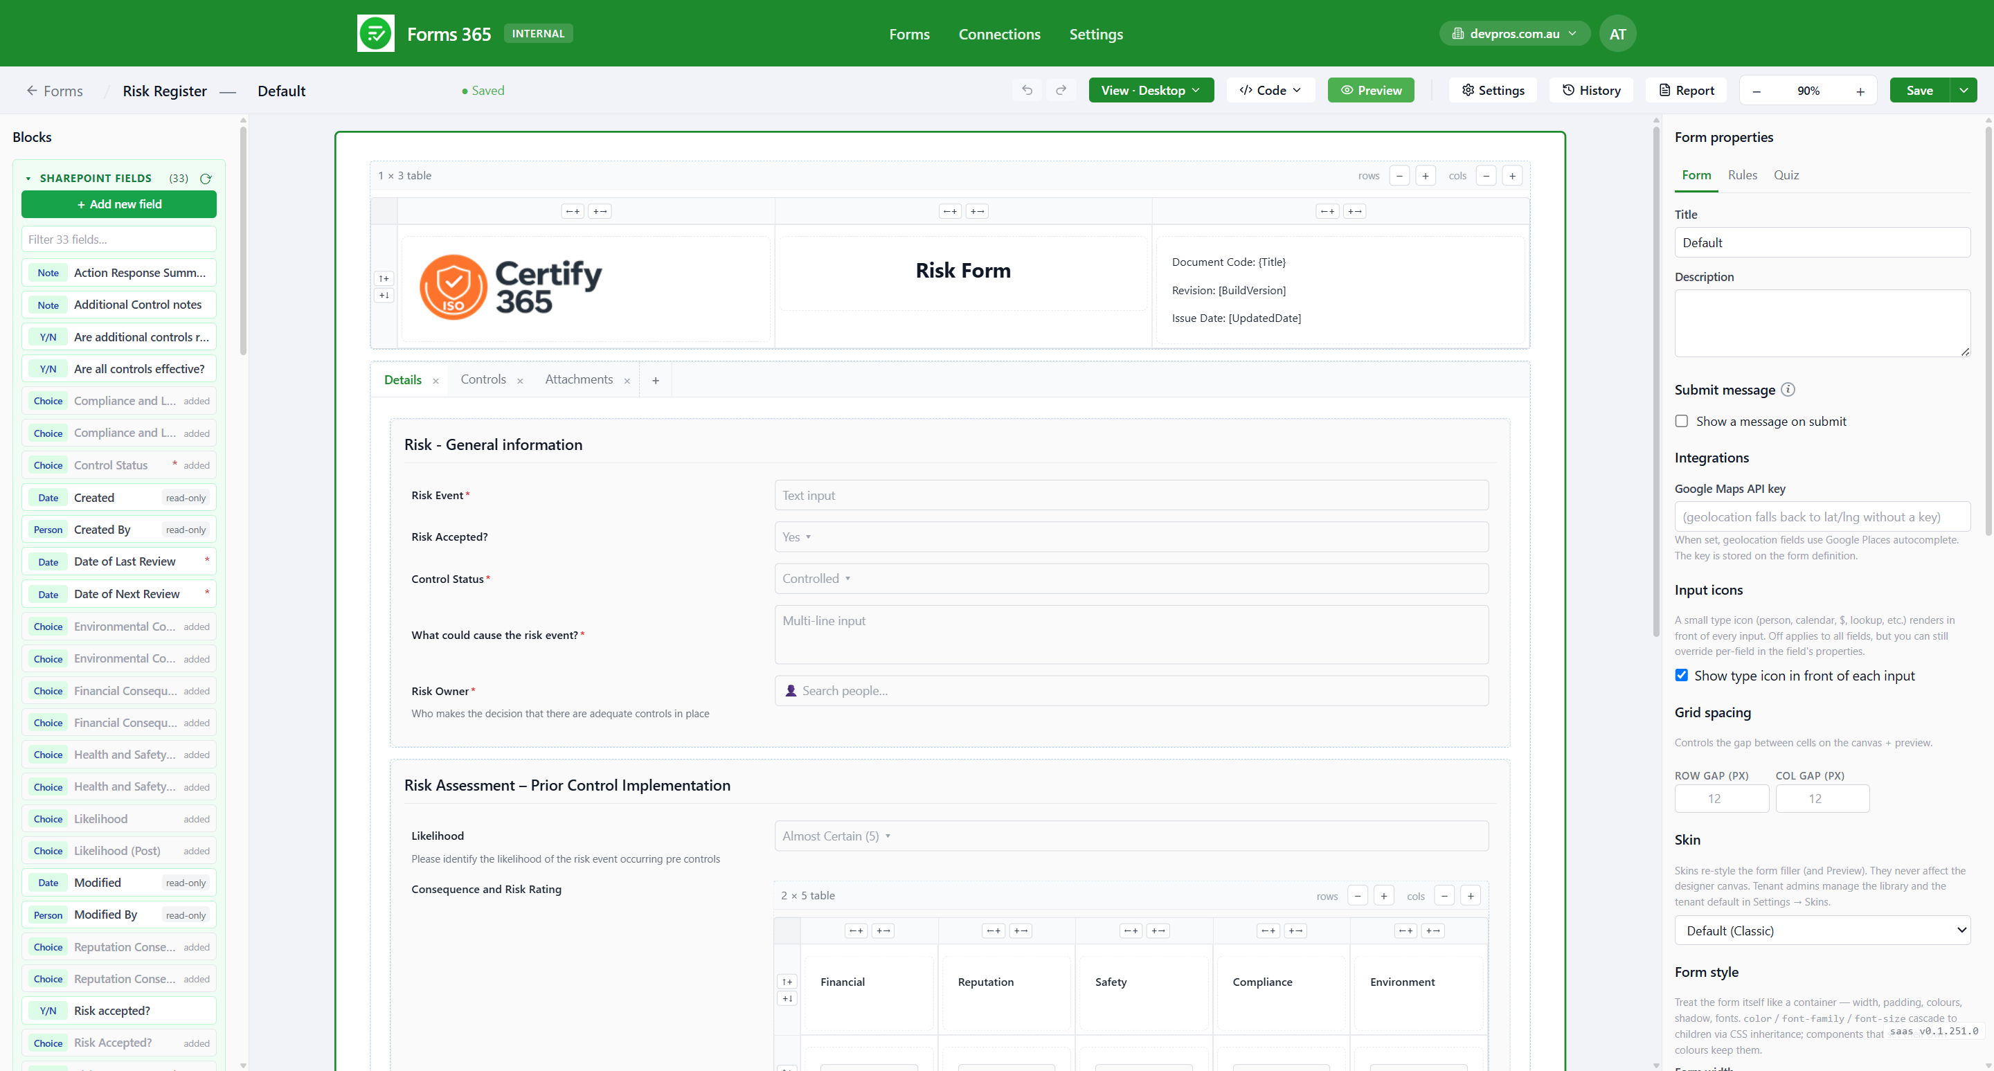Image resolution: width=1994 pixels, height=1071 pixels.
Task: Add a column to the 2 × 5 table
Action: tap(1471, 896)
